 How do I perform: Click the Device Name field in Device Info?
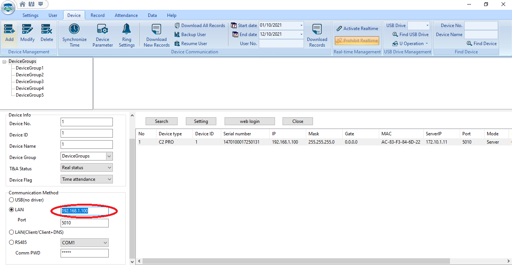(87, 144)
